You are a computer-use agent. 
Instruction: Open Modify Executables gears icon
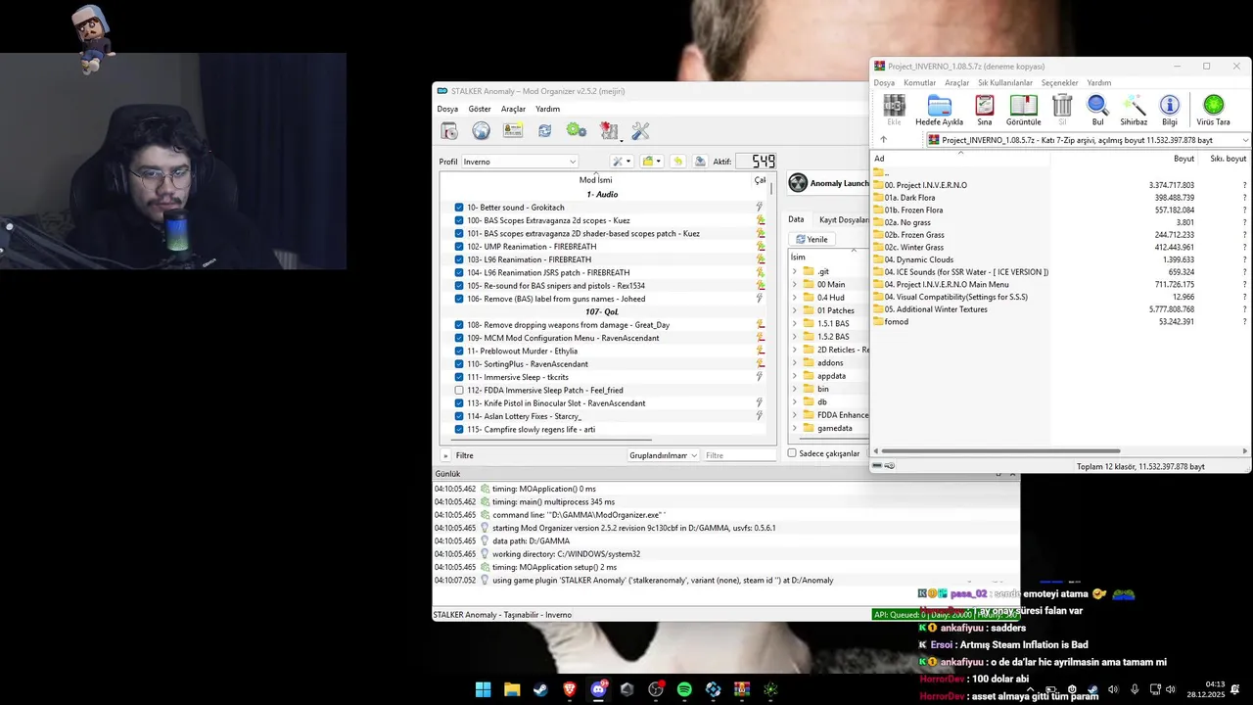577,130
